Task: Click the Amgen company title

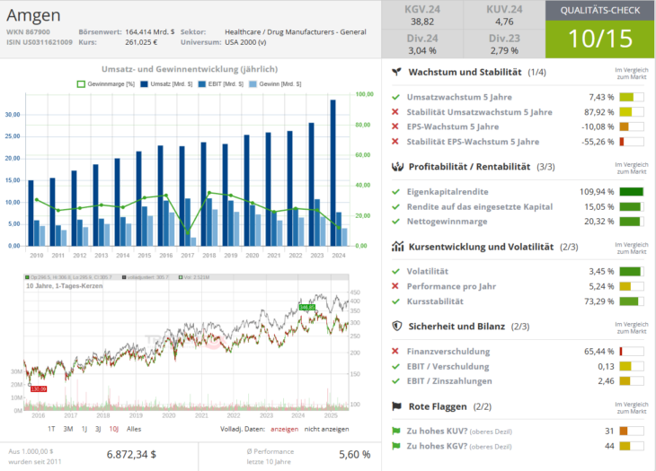Action: pos(33,15)
